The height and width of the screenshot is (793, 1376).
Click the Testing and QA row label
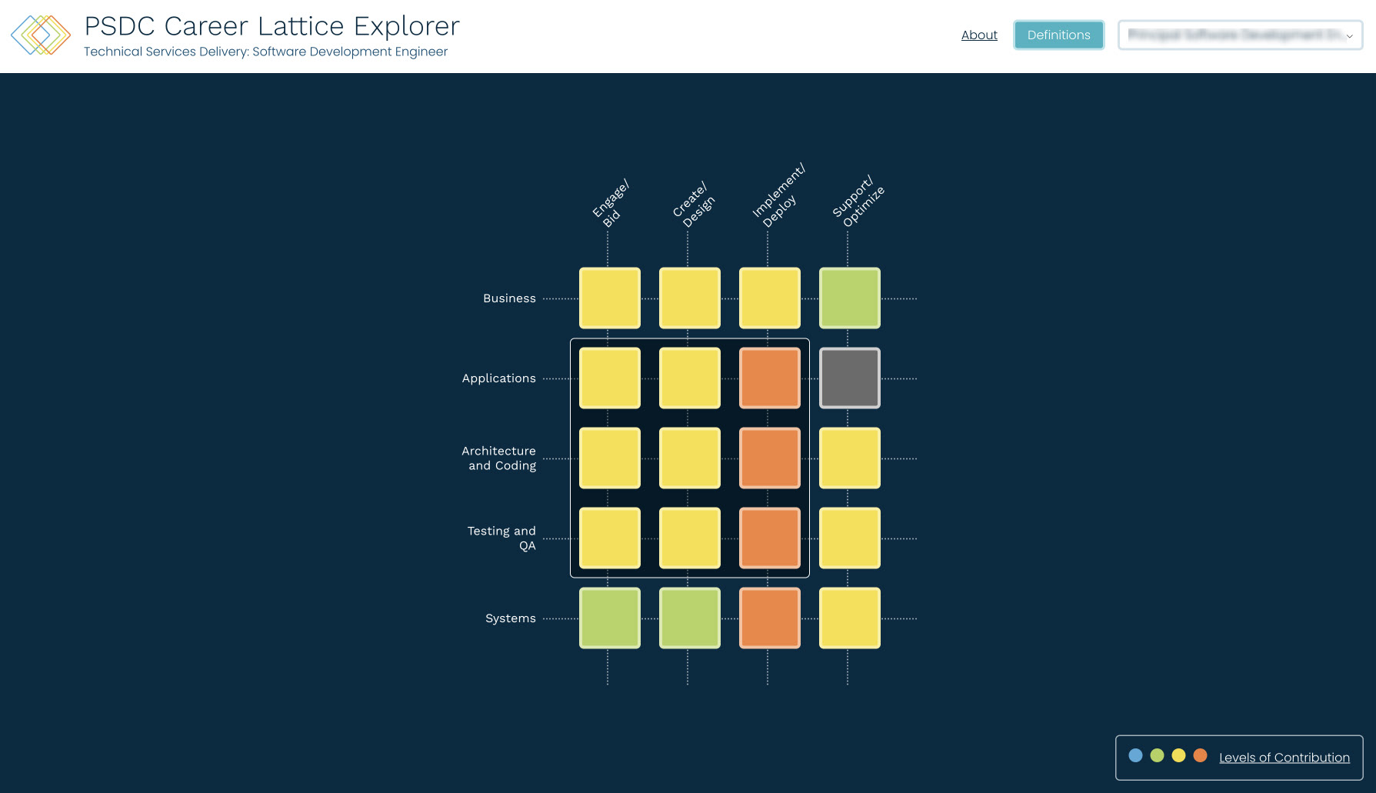coord(501,538)
